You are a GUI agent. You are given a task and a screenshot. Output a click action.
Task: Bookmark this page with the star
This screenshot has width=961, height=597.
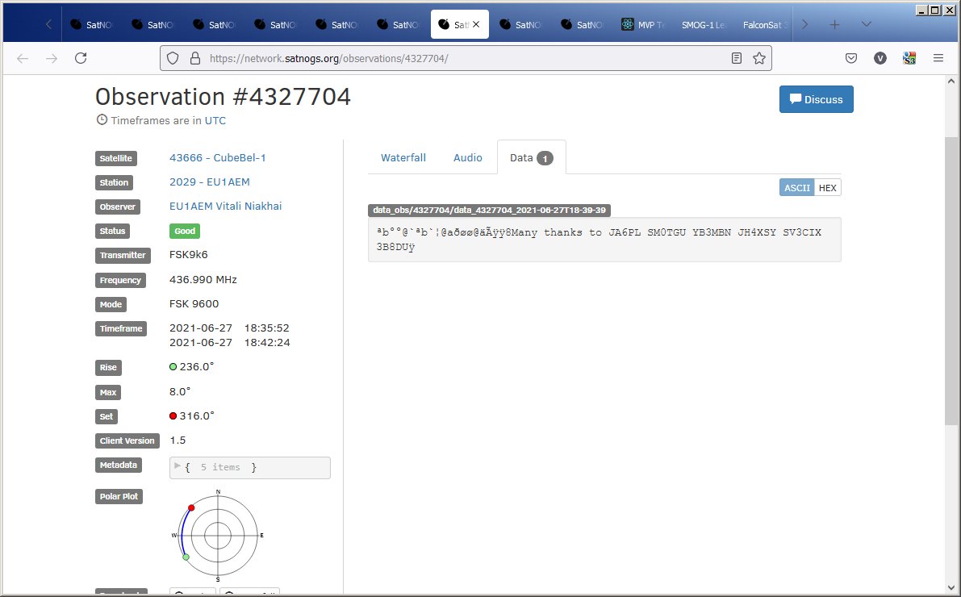[x=759, y=58]
